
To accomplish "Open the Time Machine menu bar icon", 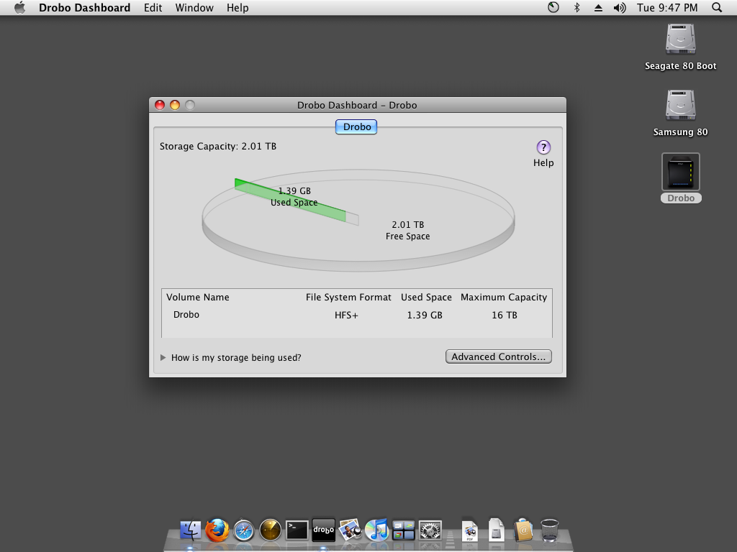I will [553, 7].
